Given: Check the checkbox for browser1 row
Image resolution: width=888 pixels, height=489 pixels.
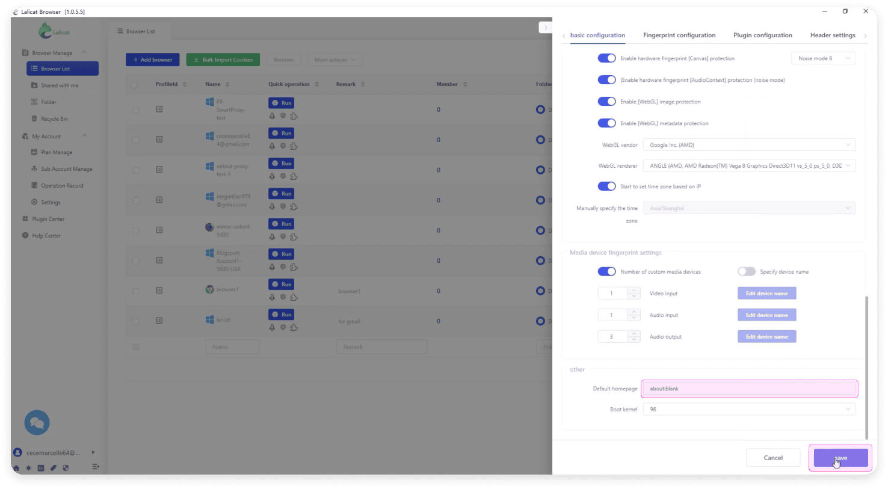Looking at the screenshot, I should [135, 291].
